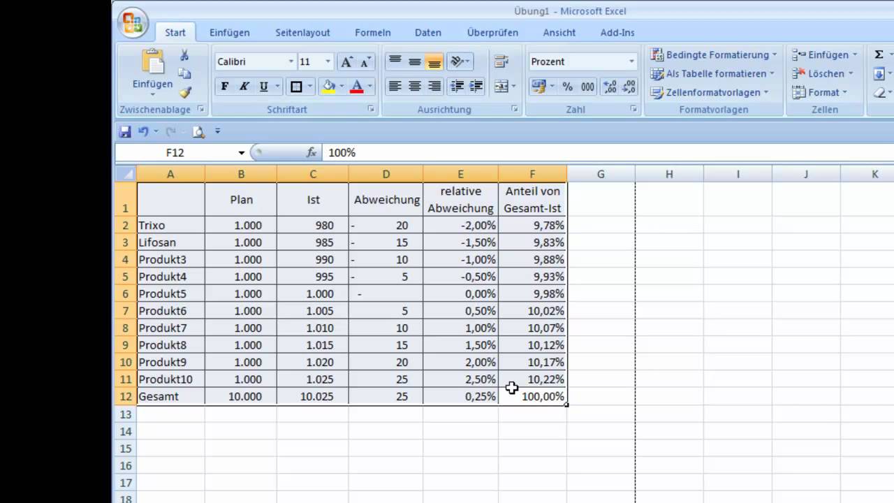Expand the Schriftart dialog launcher

(371, 110)
